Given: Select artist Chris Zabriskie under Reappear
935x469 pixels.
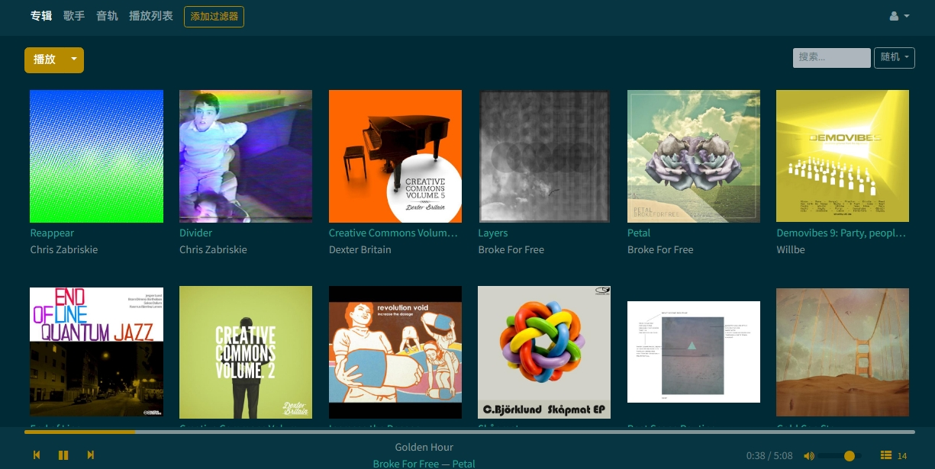Looking at the screenshot, I should click(x=64, y=250).
